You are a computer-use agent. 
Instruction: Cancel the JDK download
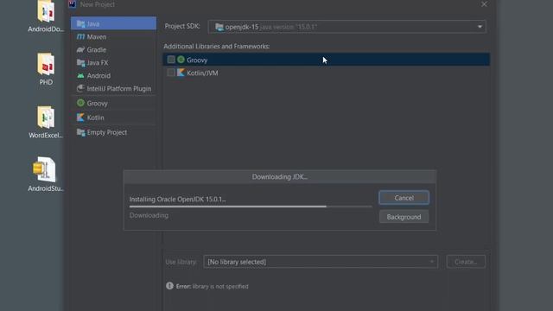click(x=404, y=198)
